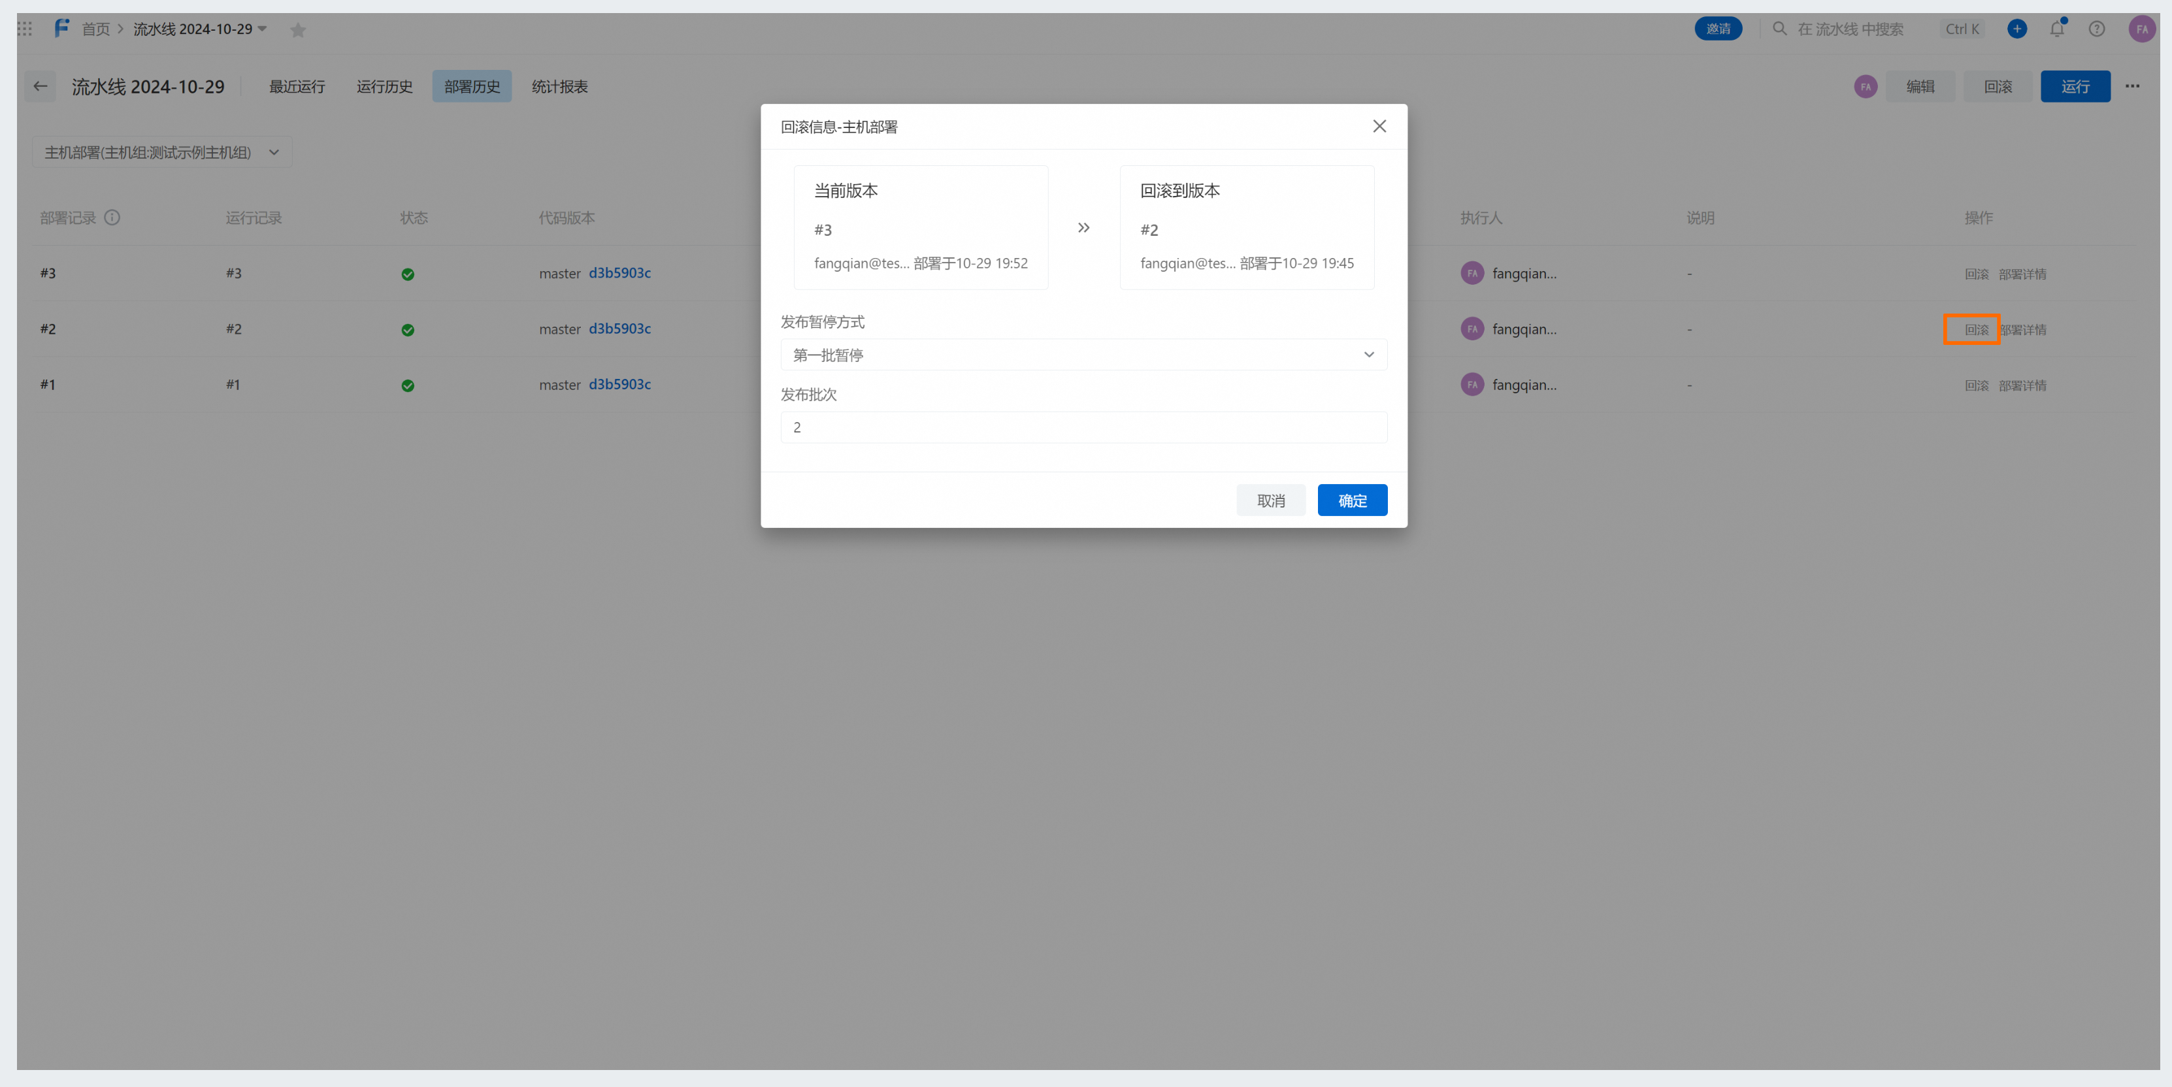
Task: Click executor avatar in row #3
Action: tap(1472, 273)
